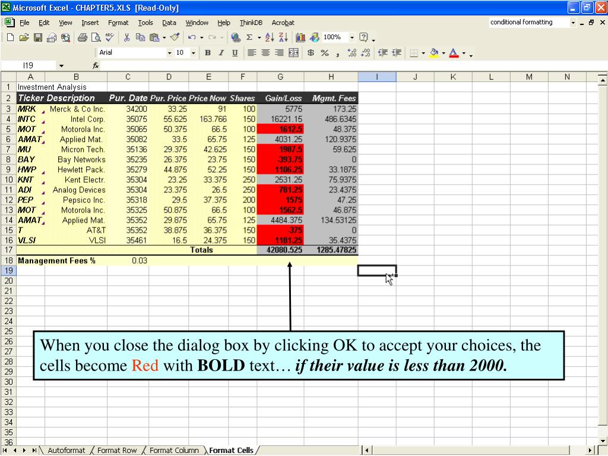Image resolution: width=608 pixels, height=456 pixels.
Task: Toggle Align Left
Action: 252,53
